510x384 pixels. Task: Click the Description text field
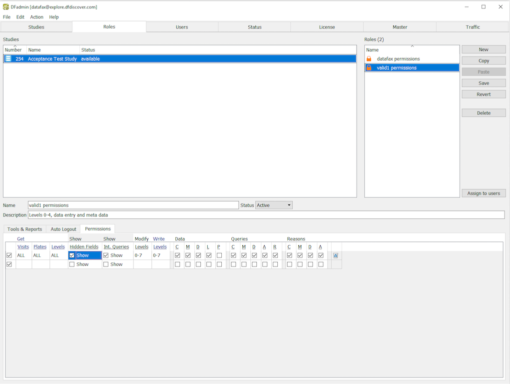(266, 215)
